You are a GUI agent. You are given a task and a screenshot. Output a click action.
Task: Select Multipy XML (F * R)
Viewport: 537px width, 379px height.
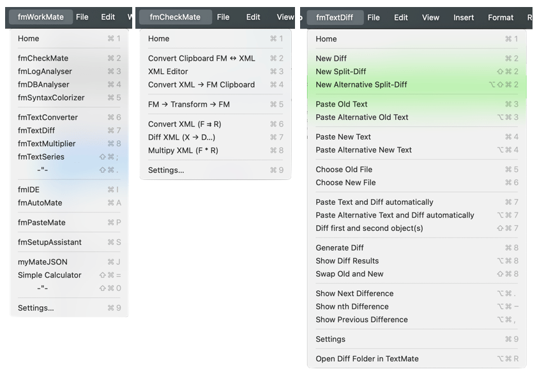pyautogui.click(x=183, y=151)
